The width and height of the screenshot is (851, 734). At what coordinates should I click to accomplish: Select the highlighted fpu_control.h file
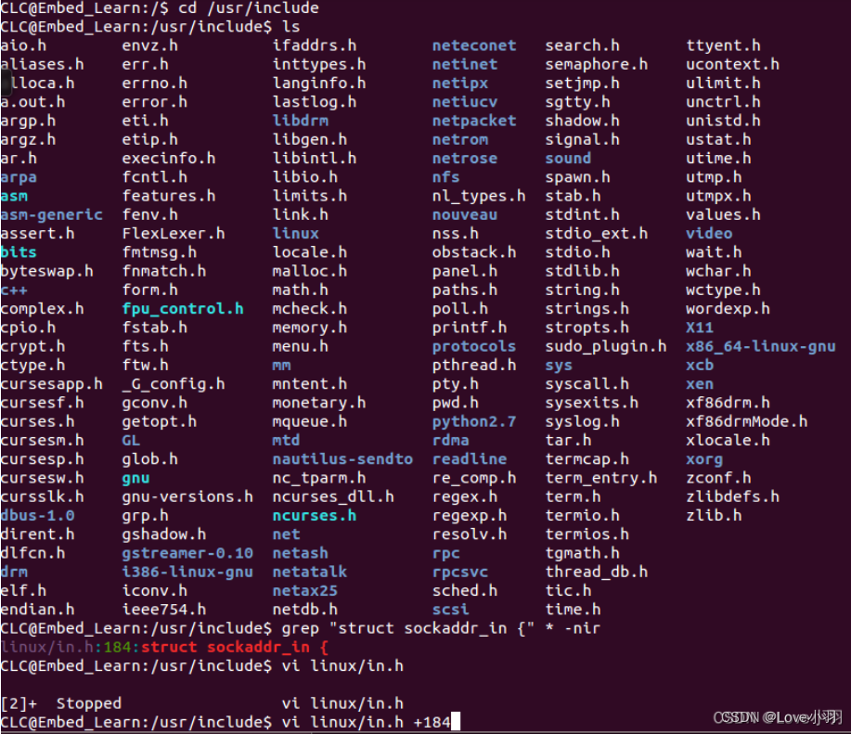182,308
